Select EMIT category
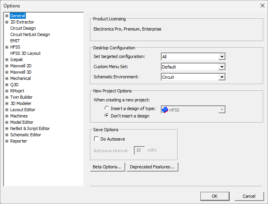This screenshot has height=204, width=268. (x=15, y=41)
